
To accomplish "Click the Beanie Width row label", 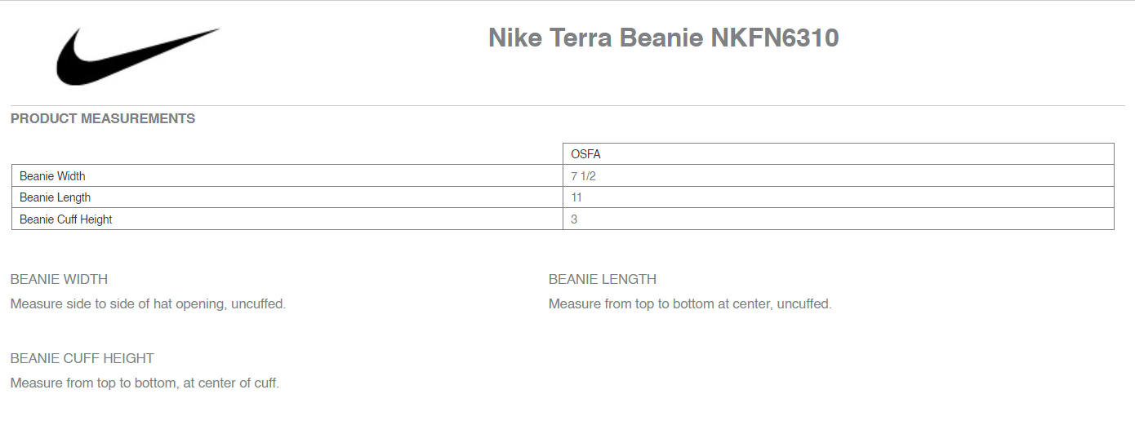I will click(287, 176).
